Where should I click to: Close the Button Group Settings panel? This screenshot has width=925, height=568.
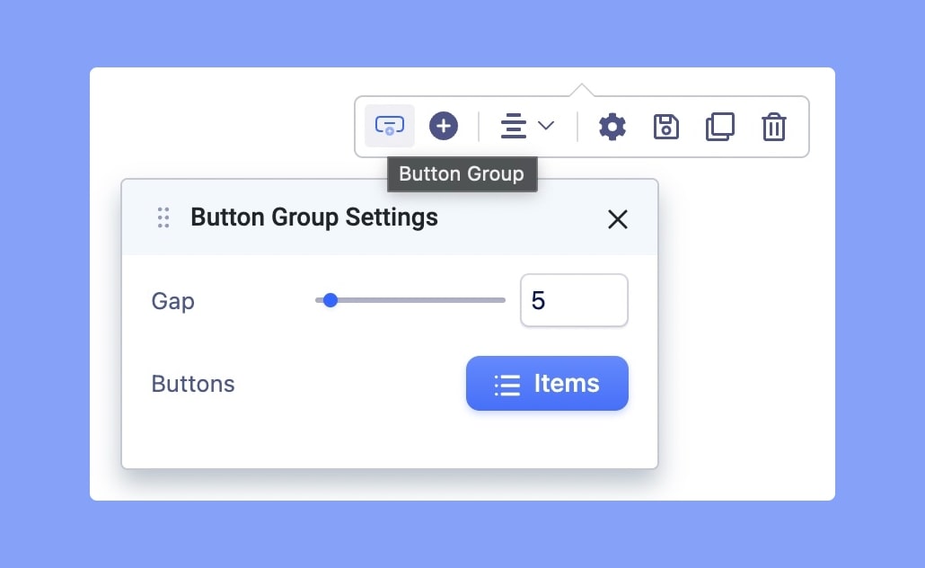(618, 219)
